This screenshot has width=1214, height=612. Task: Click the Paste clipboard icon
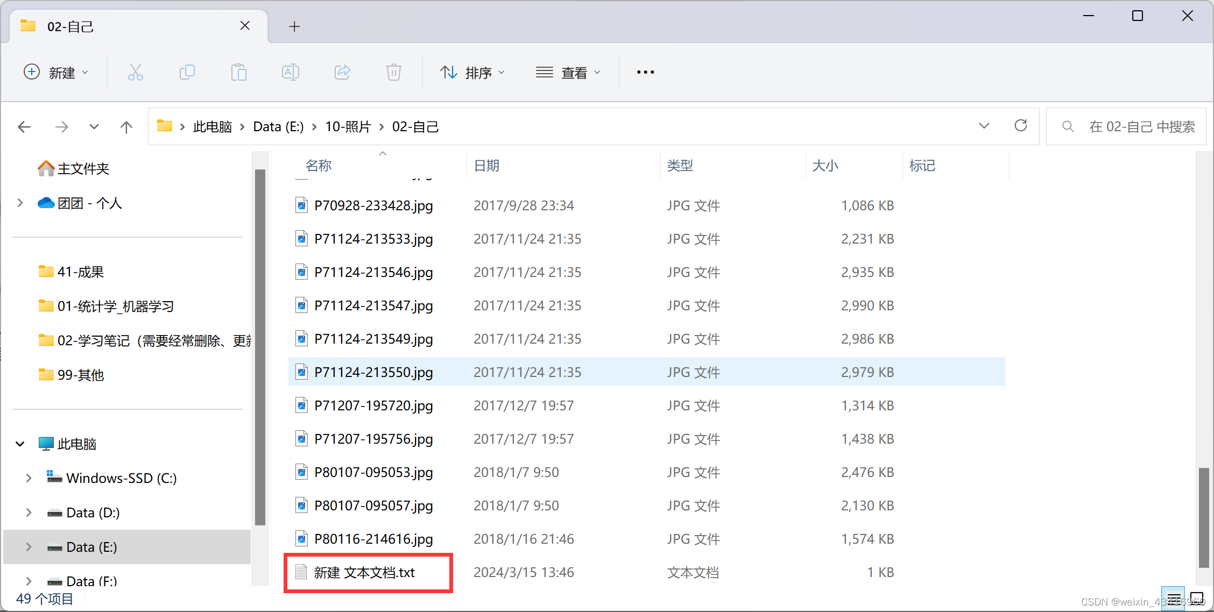(x=238, y=72)
